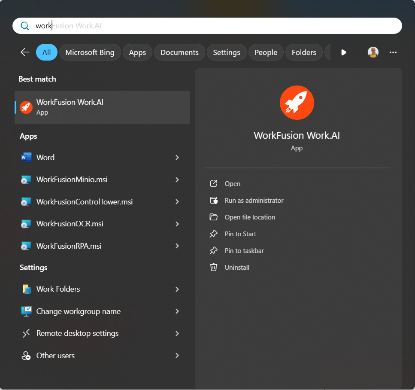Switch to the Microsoft Bing filter
Viewport: 415px width, 390px height.
pyautogui.click(x=90, y=52)
